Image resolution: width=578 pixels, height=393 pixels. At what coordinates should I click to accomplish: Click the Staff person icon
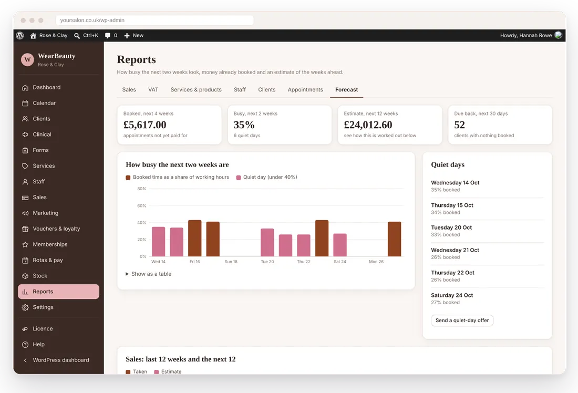25,182
